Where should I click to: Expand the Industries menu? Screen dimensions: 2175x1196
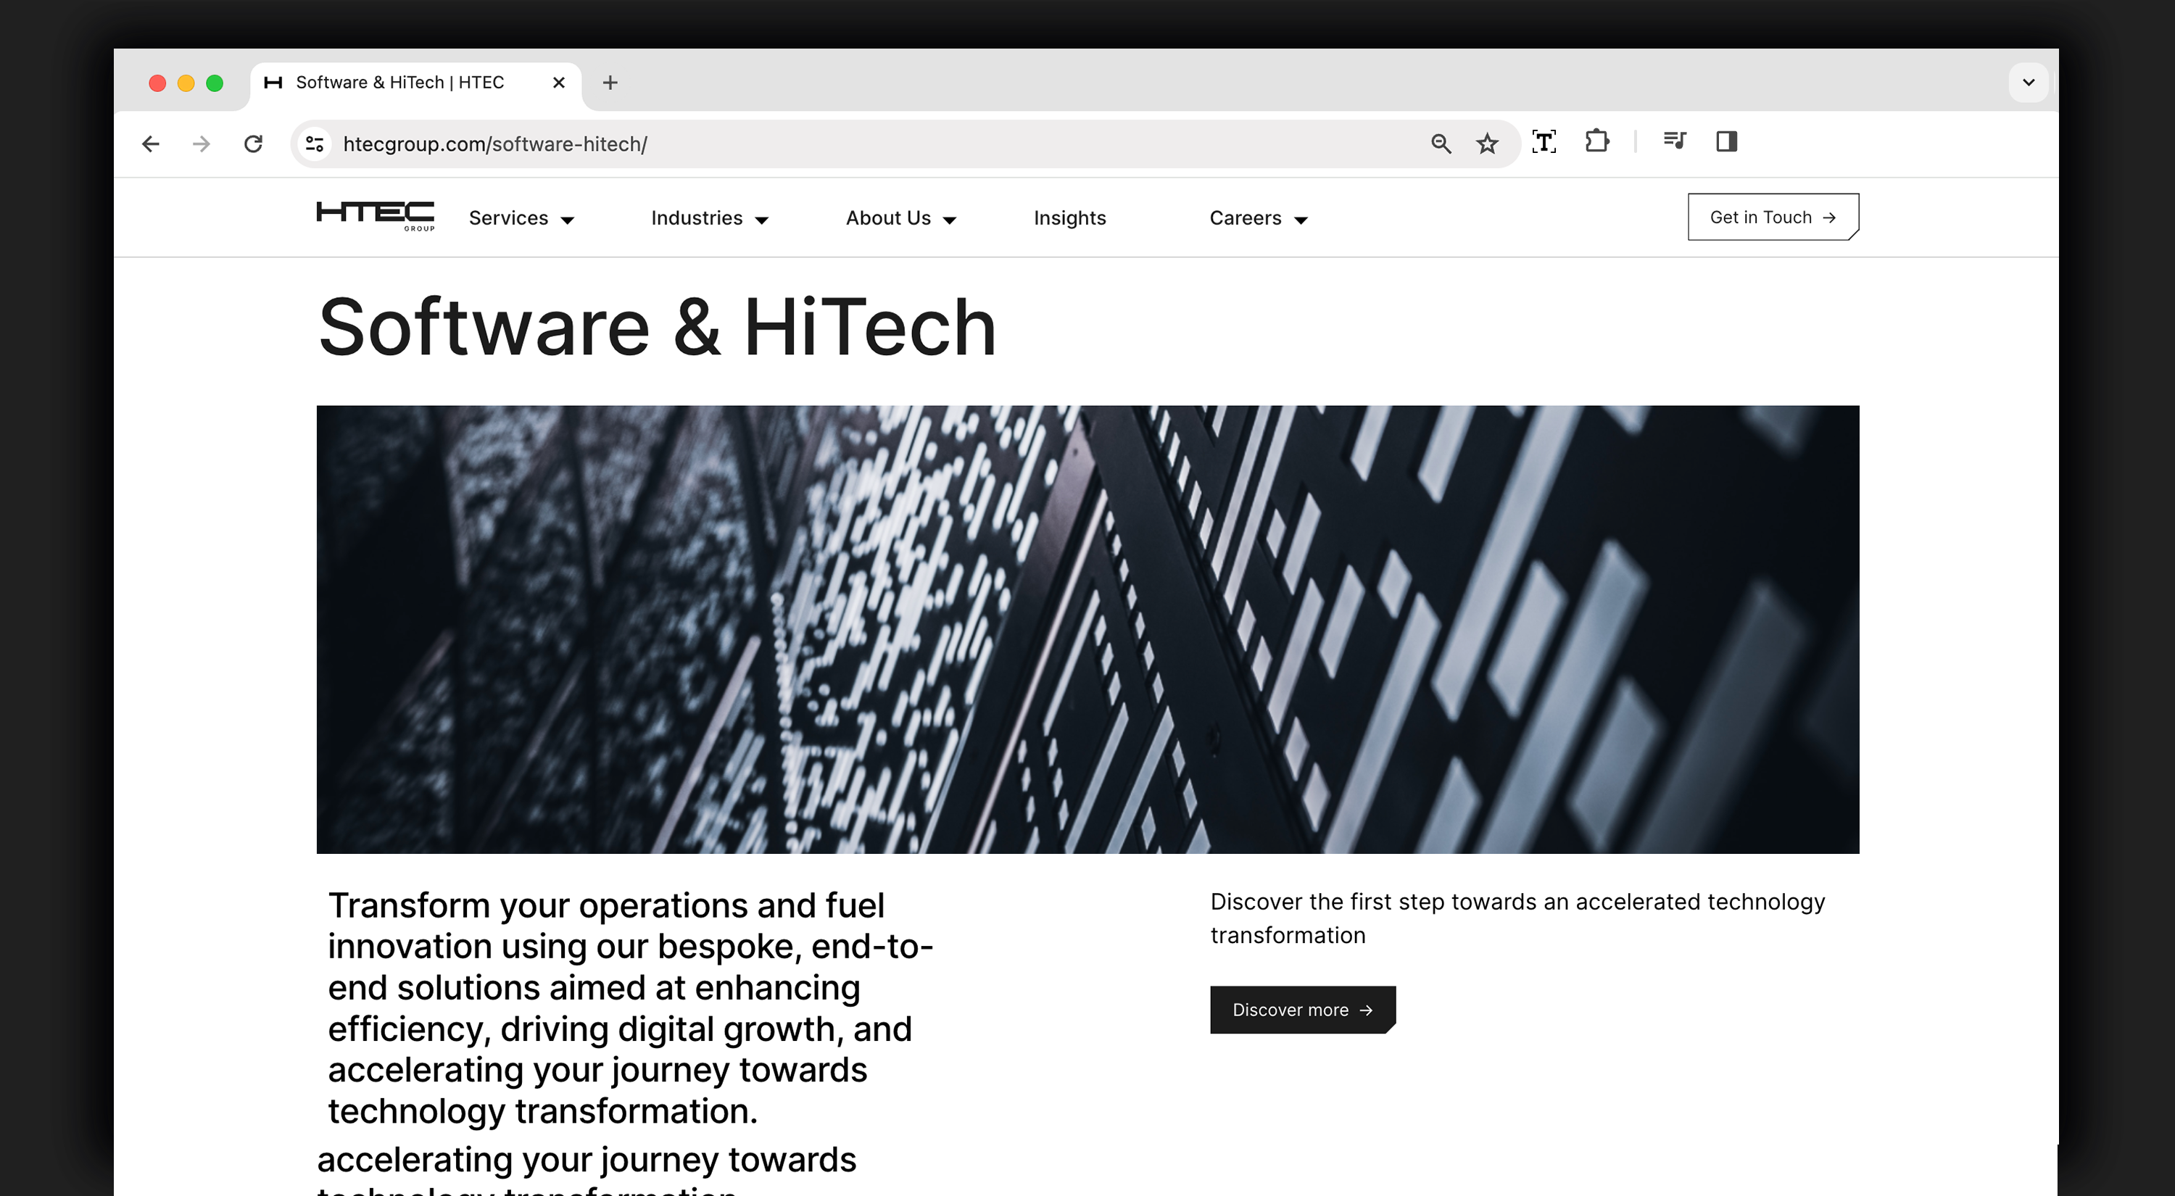tap(710, 217)
